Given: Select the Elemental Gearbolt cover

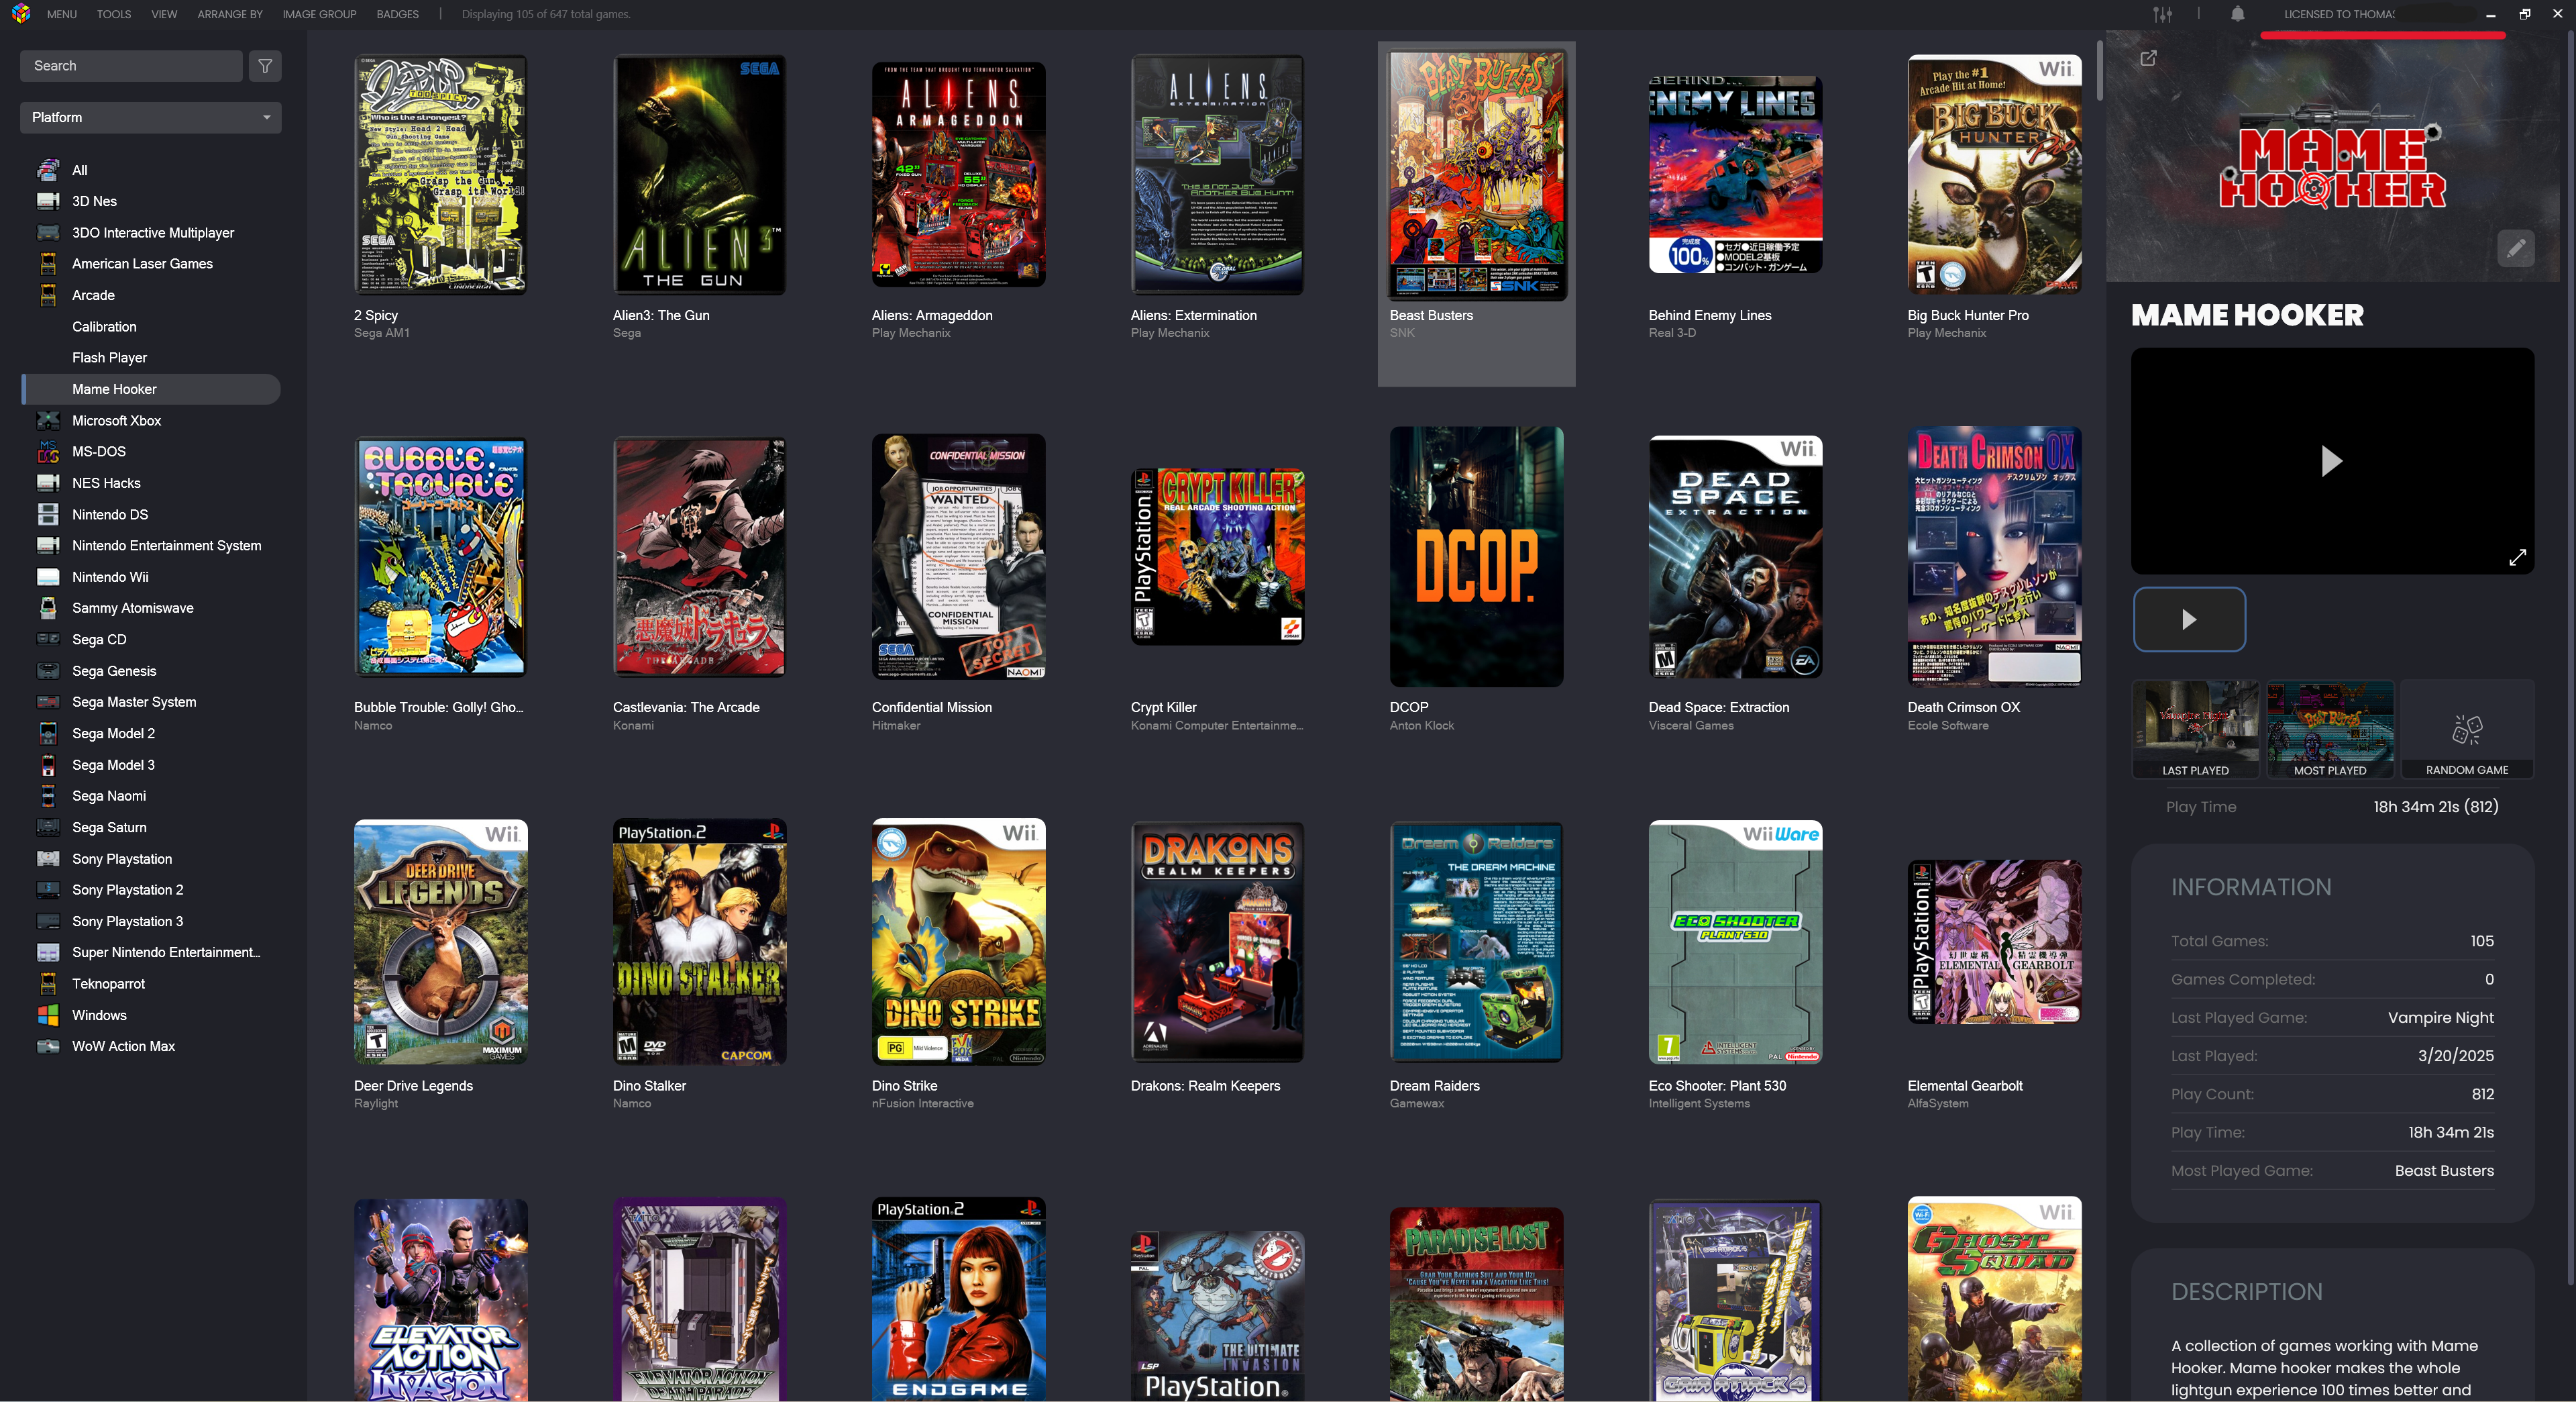Looking at the screenshot, I should [1994, 942].
